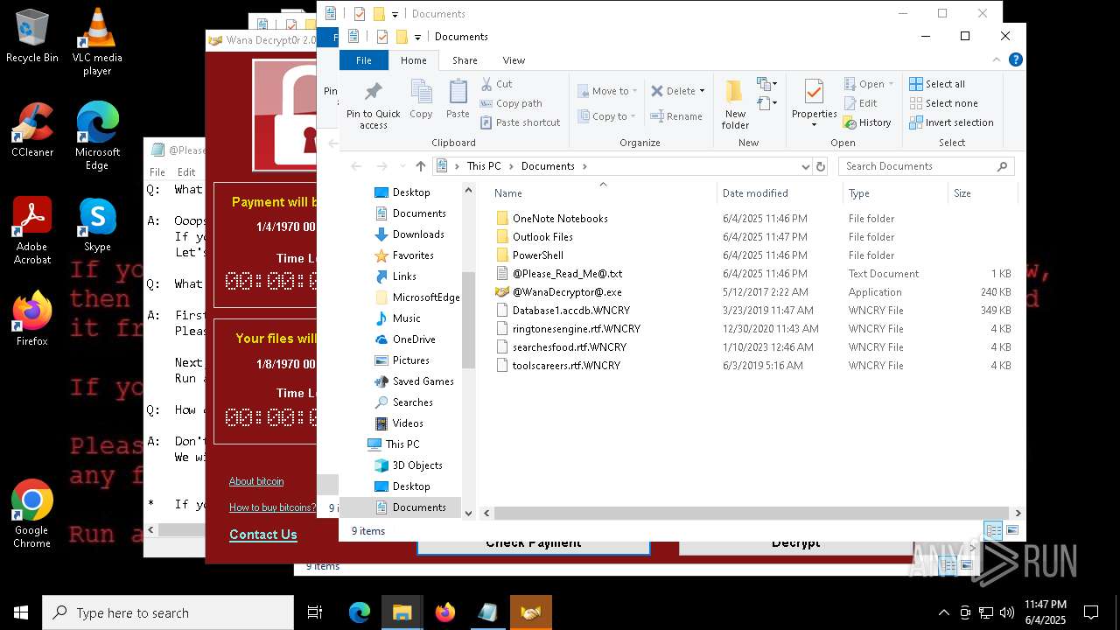This screenshot has width=1120, height=630.
Task: Click the Task View taskbar icon
Action: tap(315, 612)
